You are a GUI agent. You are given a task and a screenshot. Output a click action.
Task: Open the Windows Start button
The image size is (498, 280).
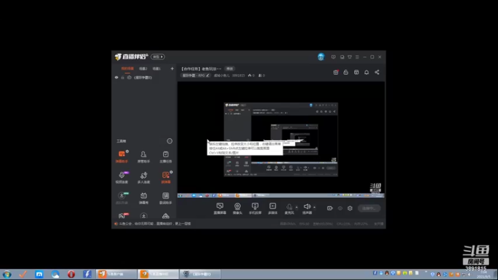pyautogui.click(x=7, y=274)
